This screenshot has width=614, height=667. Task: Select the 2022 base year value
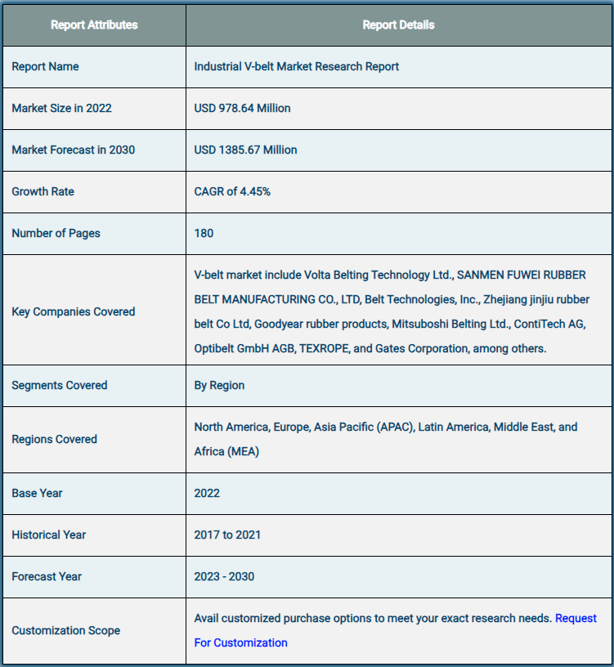(207, 494)
